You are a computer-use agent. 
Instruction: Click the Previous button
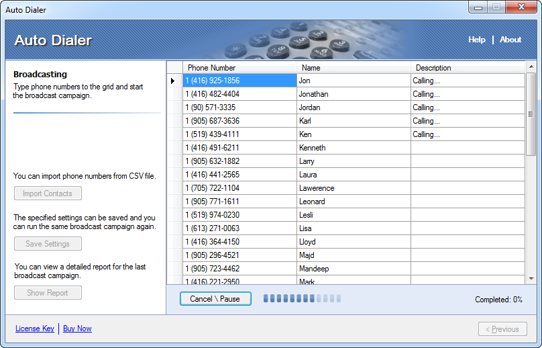(502, 329)
